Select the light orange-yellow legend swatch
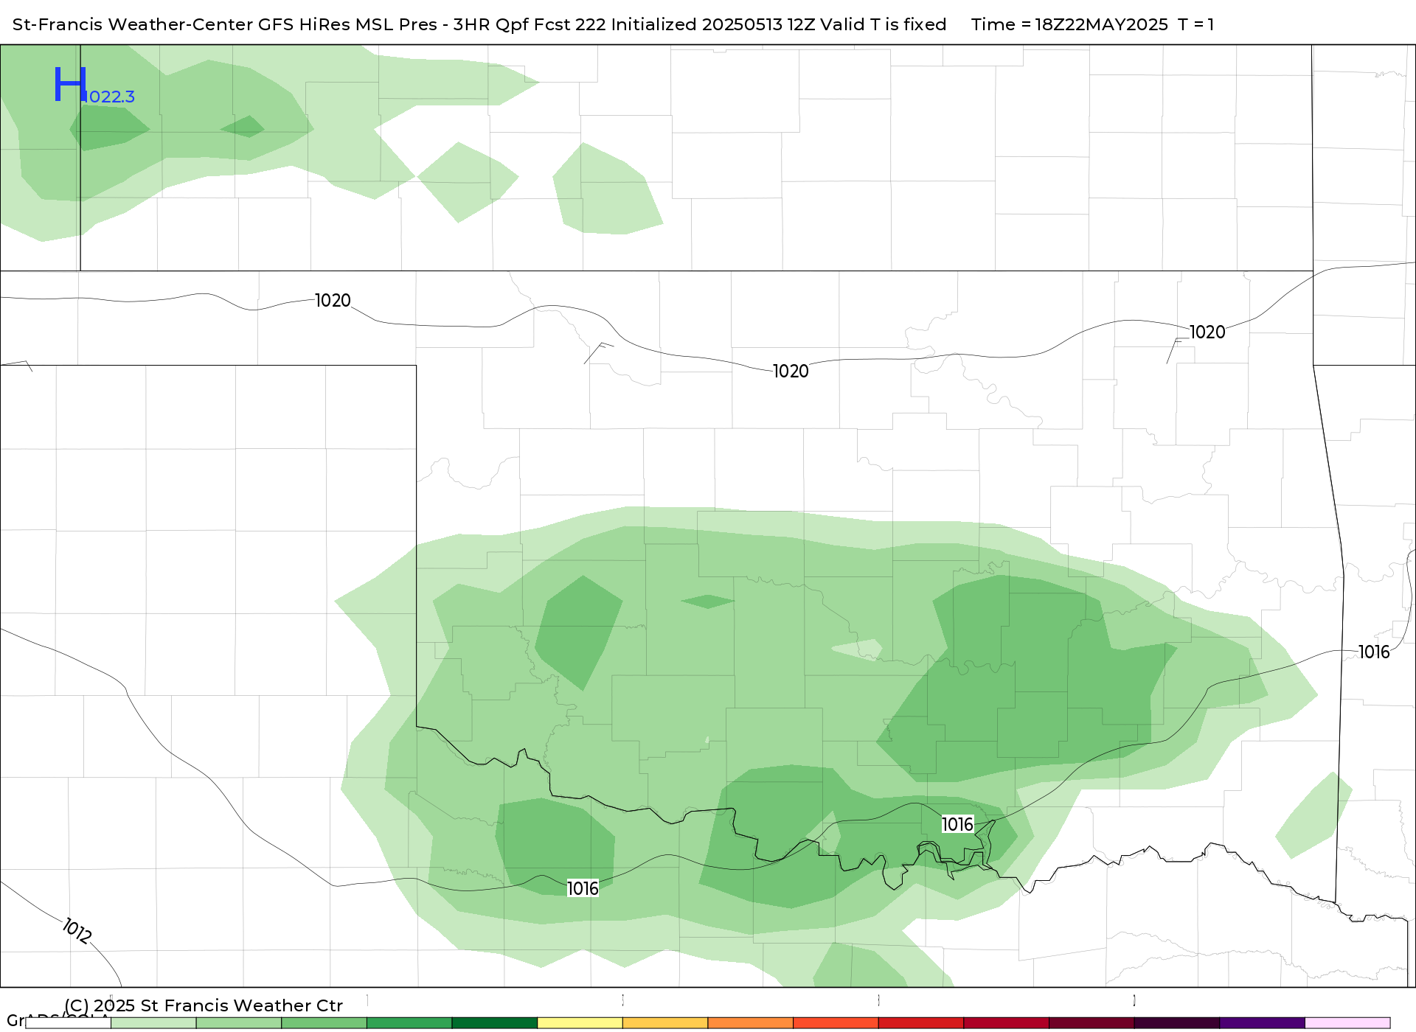The width and height of the screenshot is (1416, 1032). pos(665,1023)
